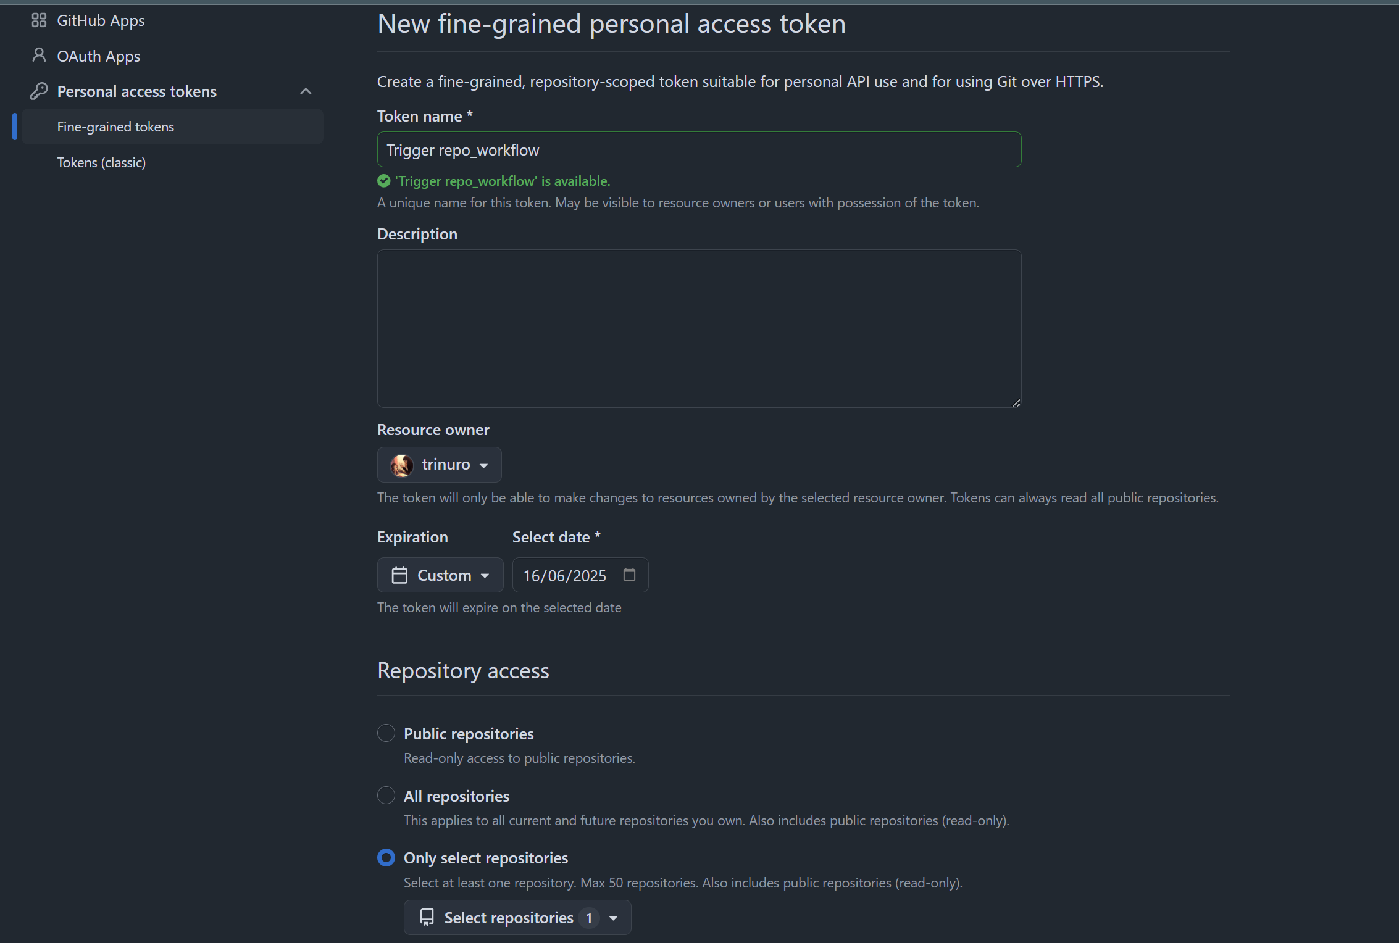
Task: Select Only select repositories radio button
Action: click(386, 858)
